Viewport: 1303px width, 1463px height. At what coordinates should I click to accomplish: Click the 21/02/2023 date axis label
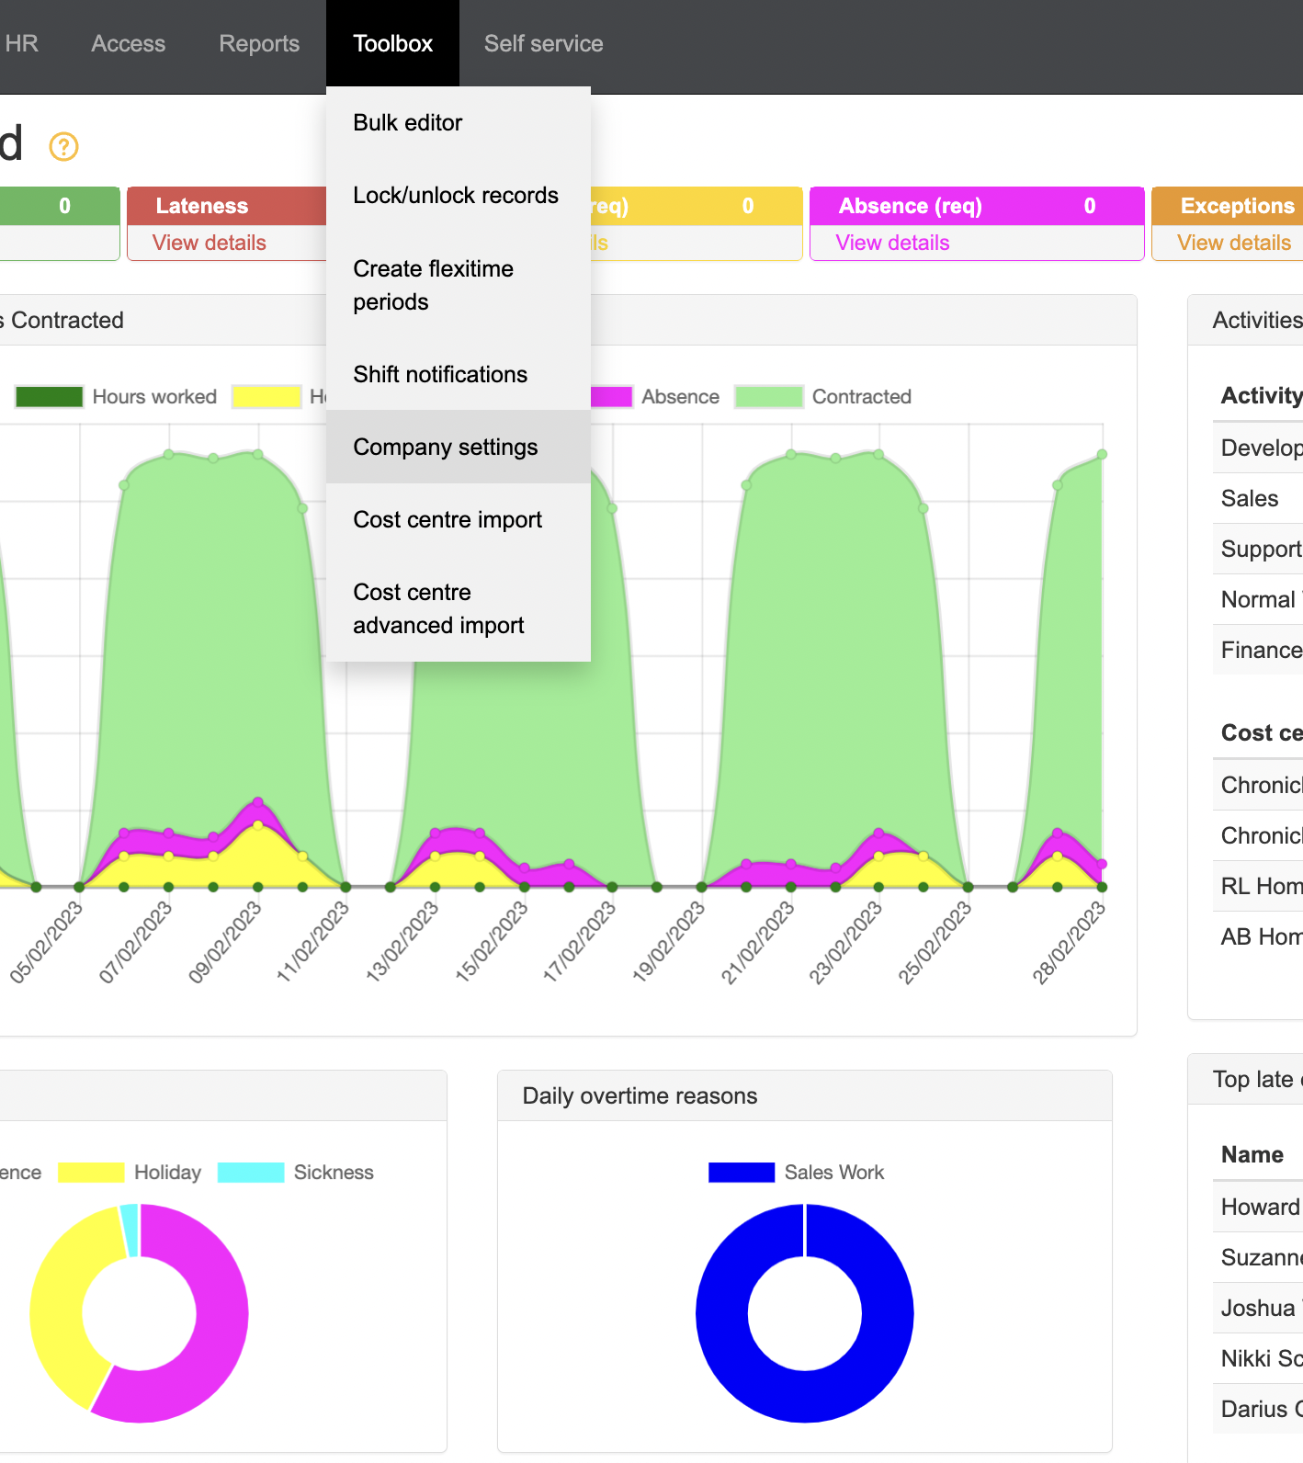pyautogui.click(x=757, y=943)
